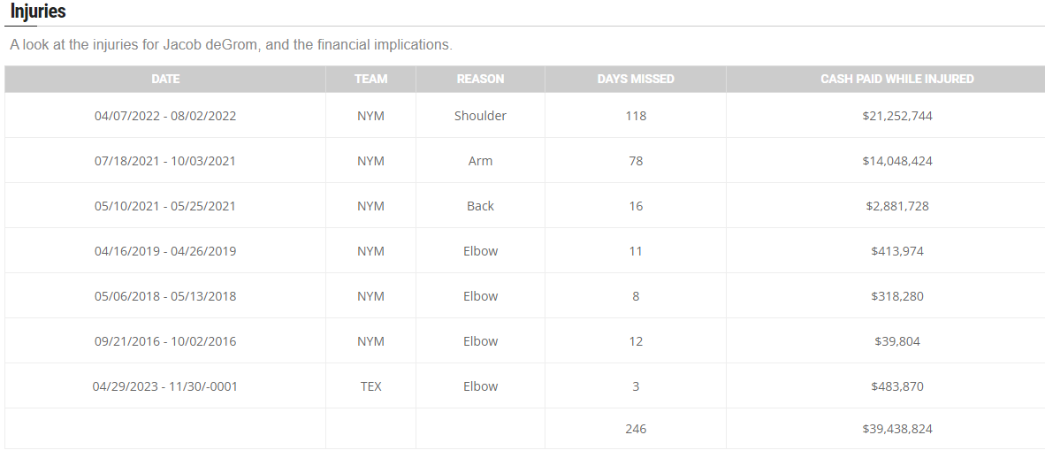Select the $2,881,728 cash paid cell
The width and height of the screenshot is (1045, 458).
pyautogui.click(x=897, y=206)
